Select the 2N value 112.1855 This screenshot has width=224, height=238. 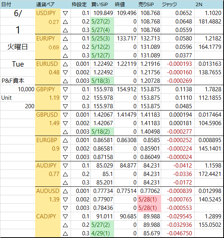(x=209, y=98)
